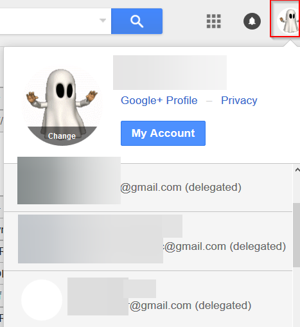
Task: Open the Google apps grid icon
Action: (x=213, y=21)
